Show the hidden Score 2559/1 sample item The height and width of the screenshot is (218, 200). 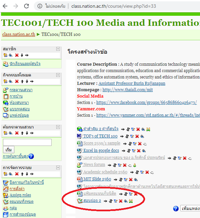pyautogui.click(x=145, y=144)
